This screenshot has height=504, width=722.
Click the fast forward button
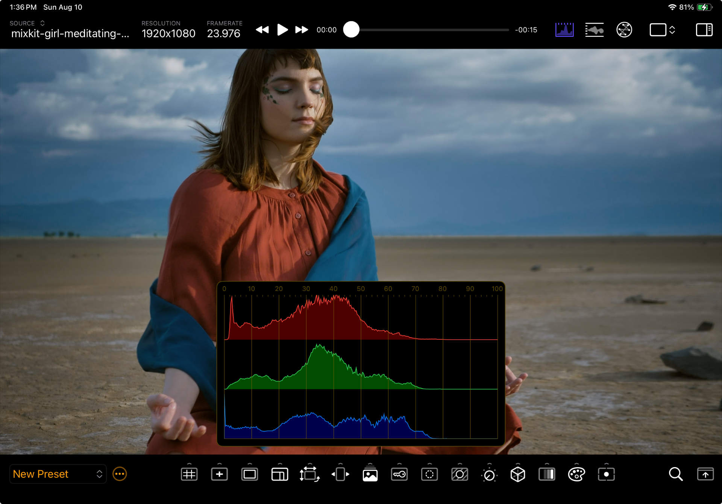pos(301,30)
